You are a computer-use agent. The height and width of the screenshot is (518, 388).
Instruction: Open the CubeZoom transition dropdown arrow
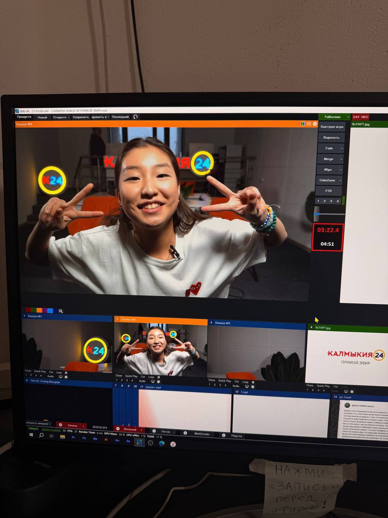pyautogui.click(x=340, y=180)
